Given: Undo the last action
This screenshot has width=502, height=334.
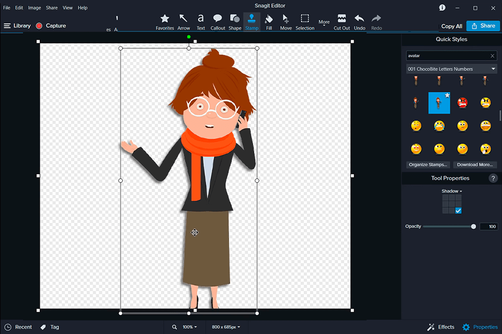Looking at the screenshot, I should (x=360, y=22).
